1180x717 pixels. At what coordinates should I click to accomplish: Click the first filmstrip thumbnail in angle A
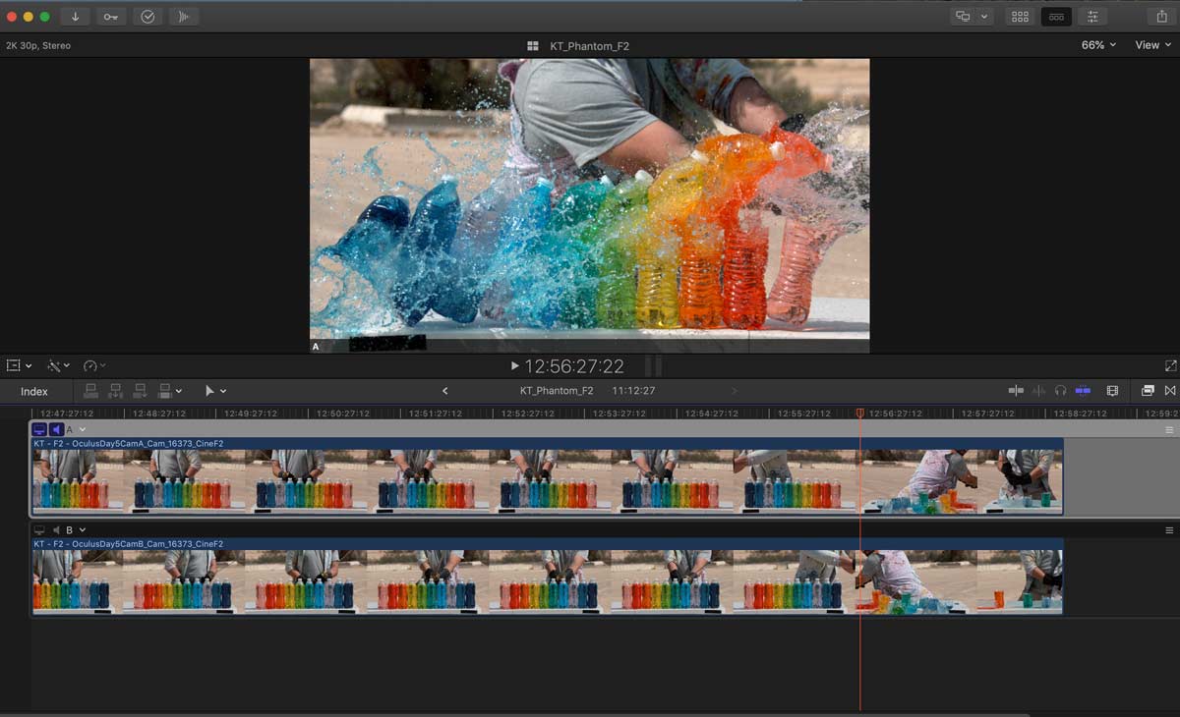click(78, 481)
